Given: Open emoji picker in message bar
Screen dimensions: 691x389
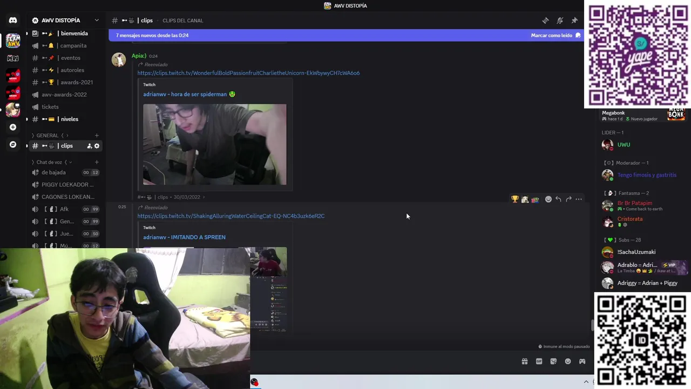Looking at the screenshot, I should tap(568, 361).
